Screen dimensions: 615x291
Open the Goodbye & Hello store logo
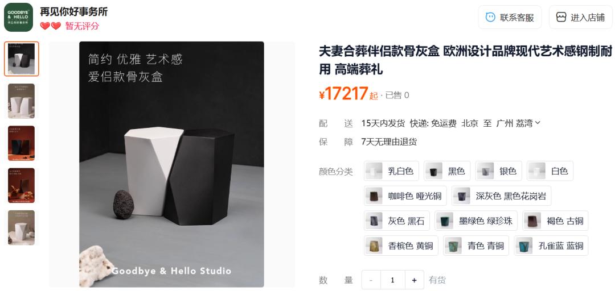pos(18,17)
